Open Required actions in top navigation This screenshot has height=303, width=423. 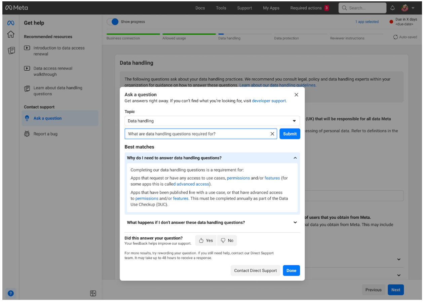point(306,8)
